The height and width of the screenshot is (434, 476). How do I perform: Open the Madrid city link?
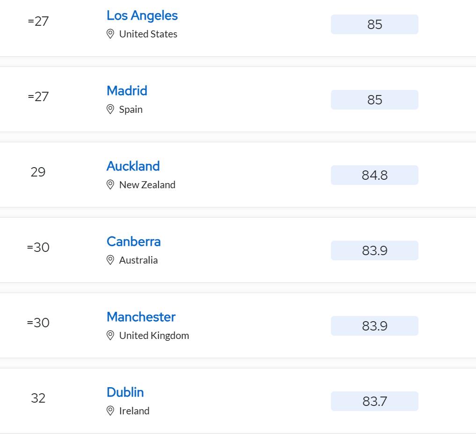[x=127, y=91]
